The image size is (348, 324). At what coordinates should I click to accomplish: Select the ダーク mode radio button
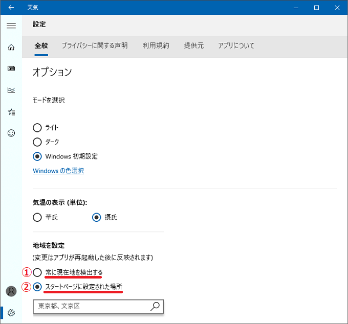[x=37, y=142]
